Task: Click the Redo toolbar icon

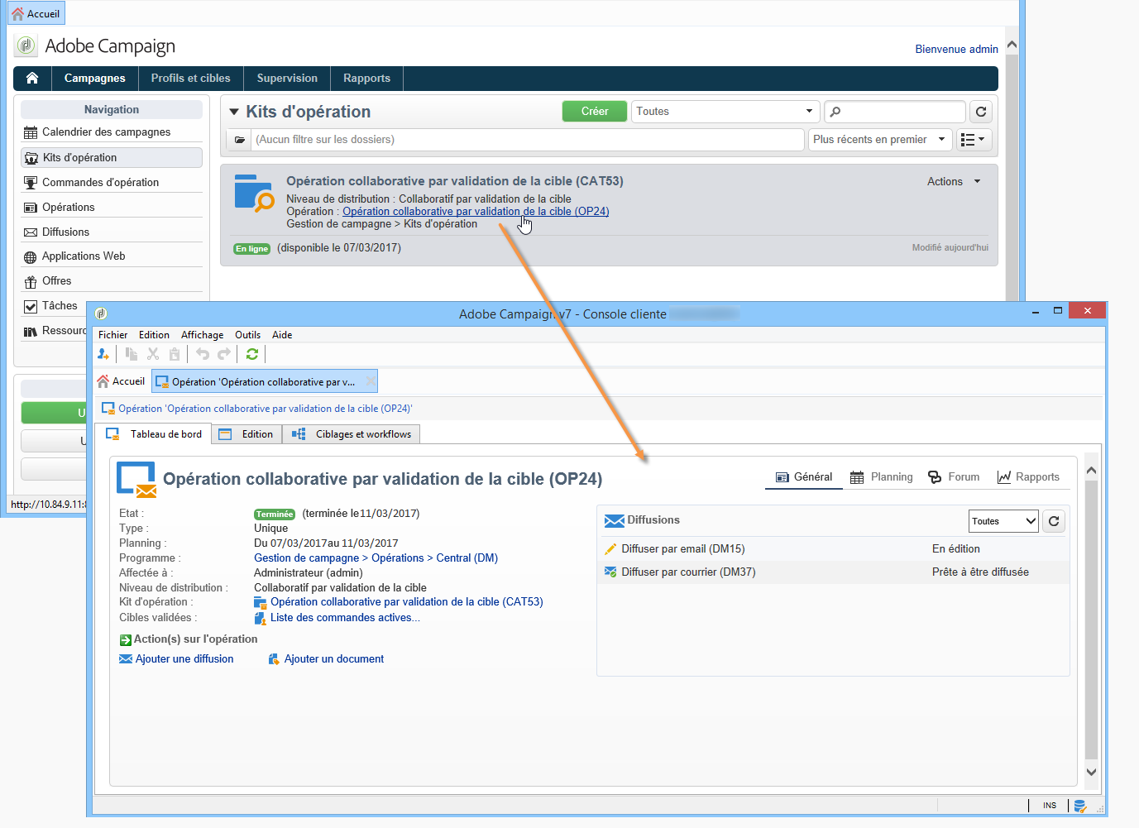Action: coord(224,354)
